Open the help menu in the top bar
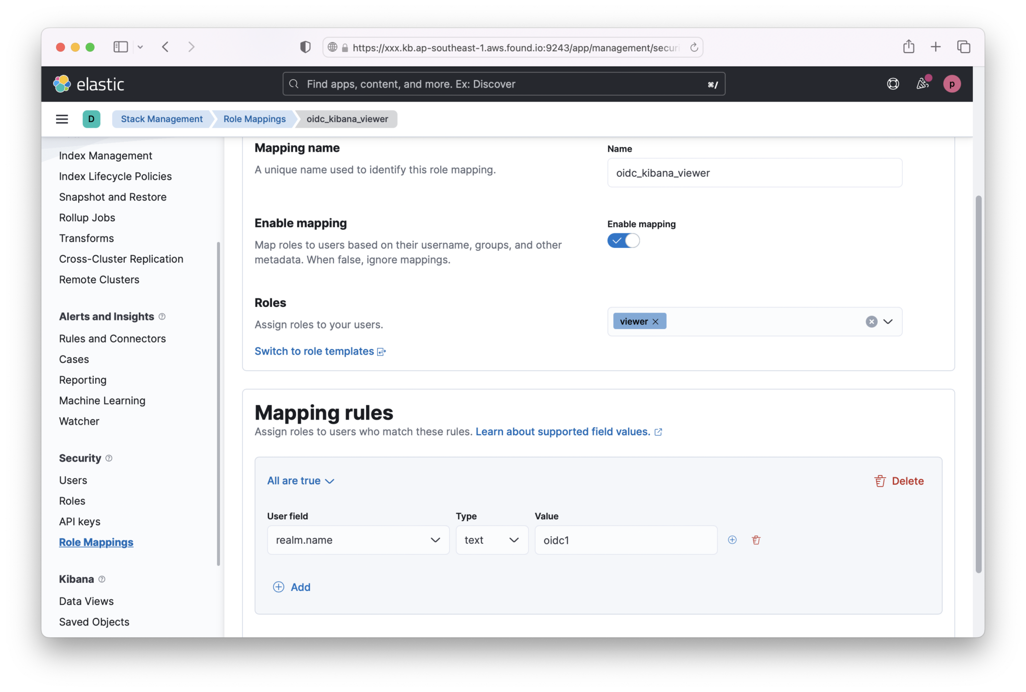The height and width of the screenshot is (692, 1026). [893, 84]
